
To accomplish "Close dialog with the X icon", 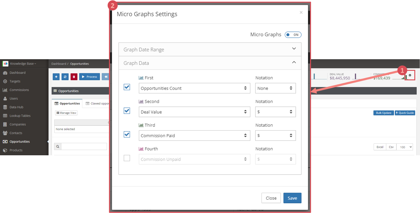I will pyautogui.click(x=301, y=12).
